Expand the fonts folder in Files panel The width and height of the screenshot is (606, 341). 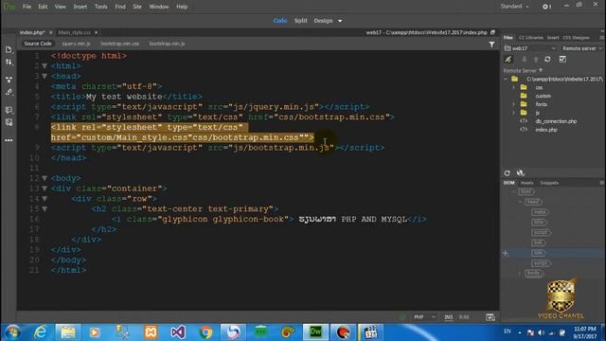[x=513, y=104]
